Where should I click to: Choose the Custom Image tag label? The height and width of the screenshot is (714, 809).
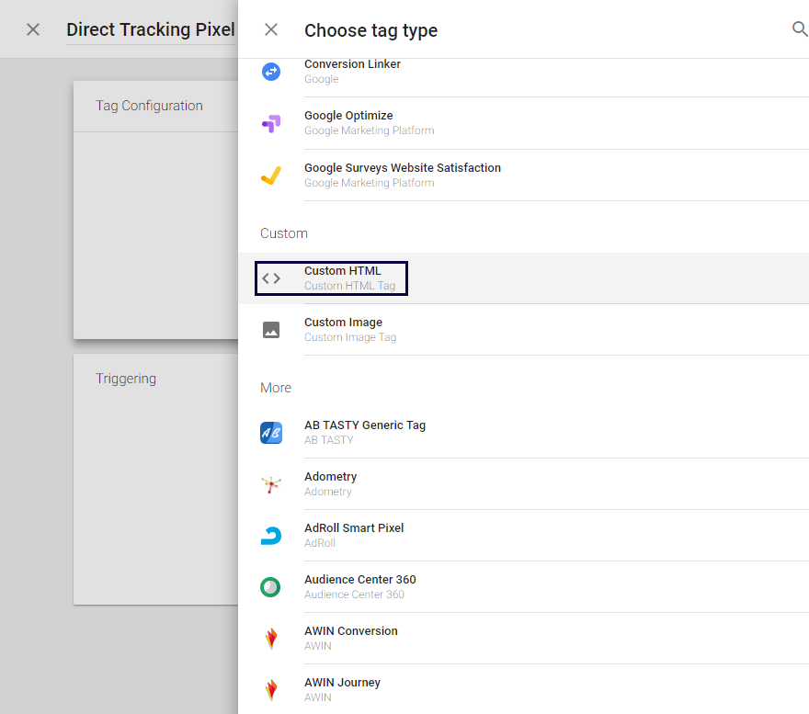click(x=343, y=323)
